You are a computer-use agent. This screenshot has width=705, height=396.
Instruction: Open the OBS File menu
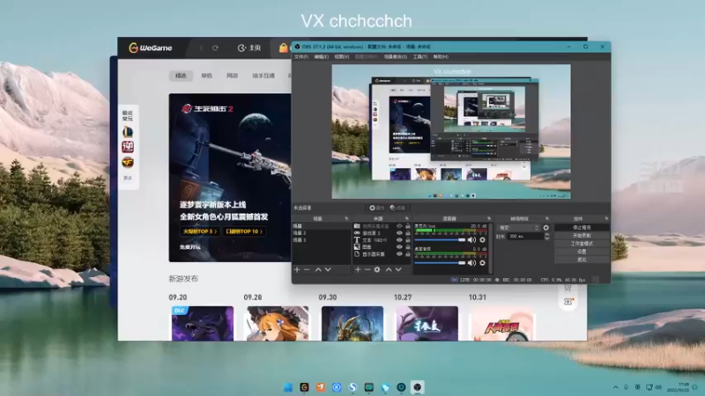tap(301, 57)
